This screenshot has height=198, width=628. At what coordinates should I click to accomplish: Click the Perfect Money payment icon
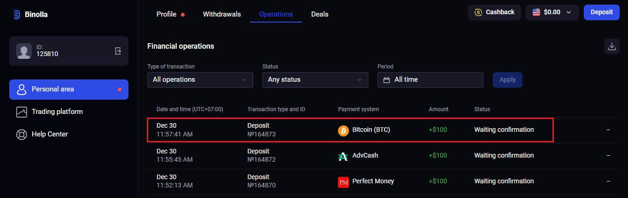pyautogui.click(x=343, y=182)
